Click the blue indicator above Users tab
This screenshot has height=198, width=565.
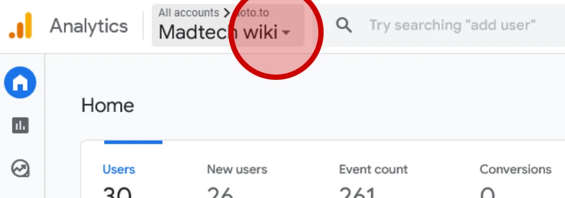133,142
